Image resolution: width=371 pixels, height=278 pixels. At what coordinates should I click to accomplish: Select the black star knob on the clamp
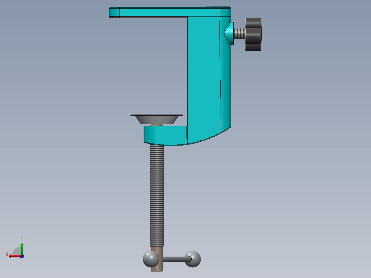[253, 34]
